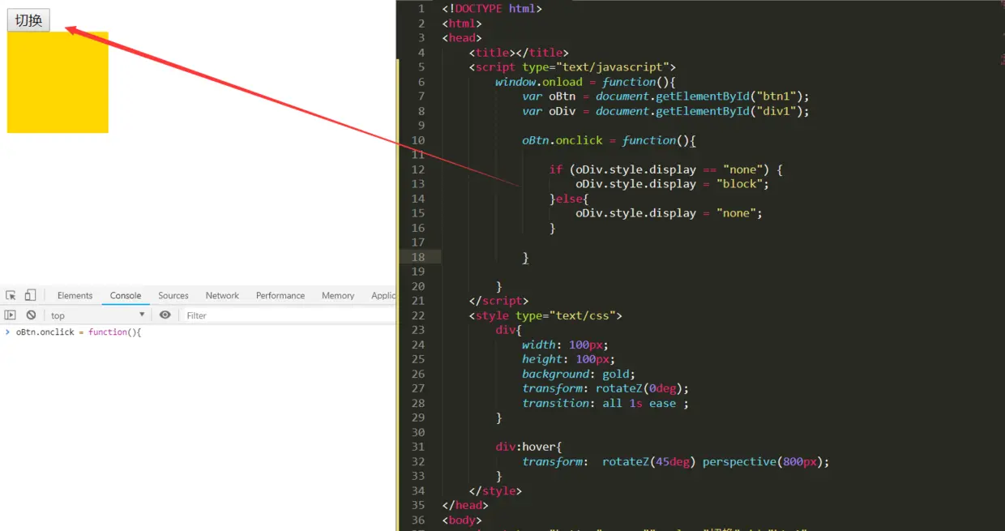1005x531 pixels.
Task: Switch to the Elements tab
Action: 75,296
